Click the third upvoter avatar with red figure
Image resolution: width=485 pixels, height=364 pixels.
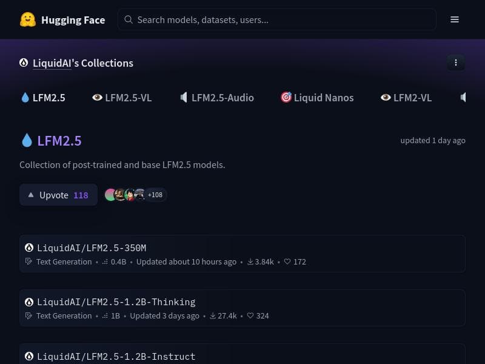(130, 195)
